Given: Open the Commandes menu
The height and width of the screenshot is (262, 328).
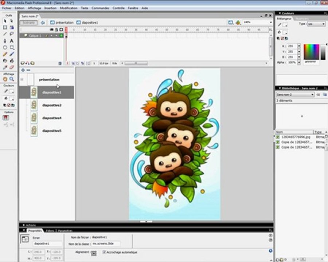Looking at the screenshot, I should [x=101, y=8].
